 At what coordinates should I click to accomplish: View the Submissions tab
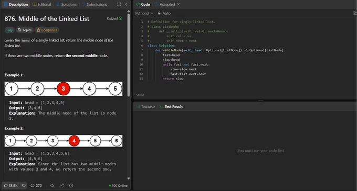pos(94,4)
